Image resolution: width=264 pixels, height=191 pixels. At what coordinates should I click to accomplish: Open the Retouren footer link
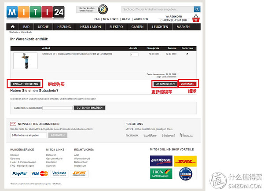[x=51, y=155]
